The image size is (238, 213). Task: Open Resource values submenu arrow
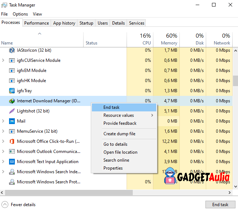click(x=152, y=115)
